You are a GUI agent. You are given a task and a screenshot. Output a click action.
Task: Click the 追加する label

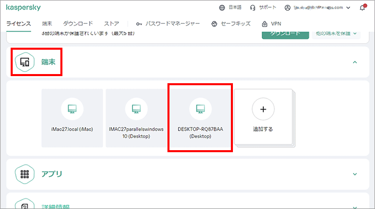[x=263, y=129]
